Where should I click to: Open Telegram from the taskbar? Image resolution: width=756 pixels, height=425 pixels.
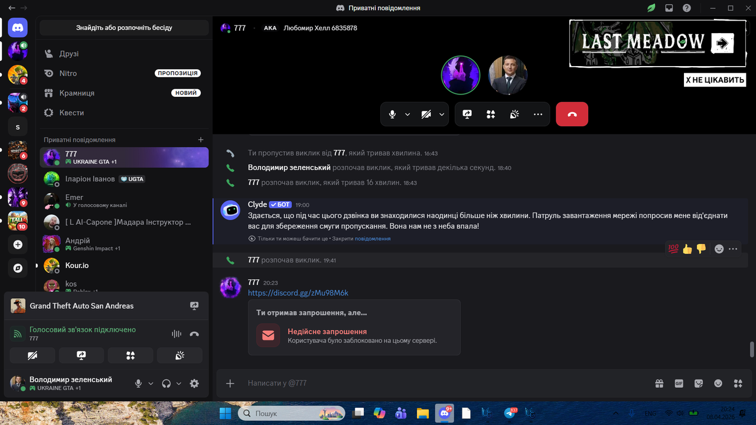tap(510, 413)
